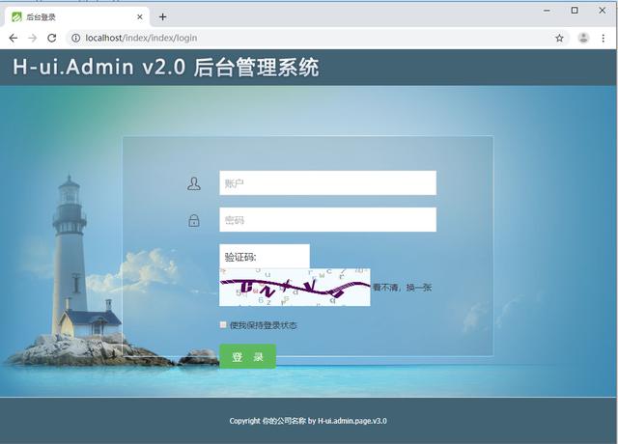Open a new browser tab

pos(162,16)
